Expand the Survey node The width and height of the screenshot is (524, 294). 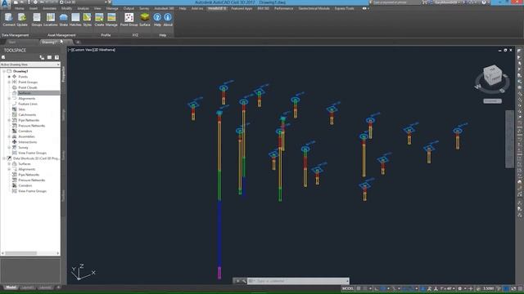pyautogui.click(x=9, y=147)
